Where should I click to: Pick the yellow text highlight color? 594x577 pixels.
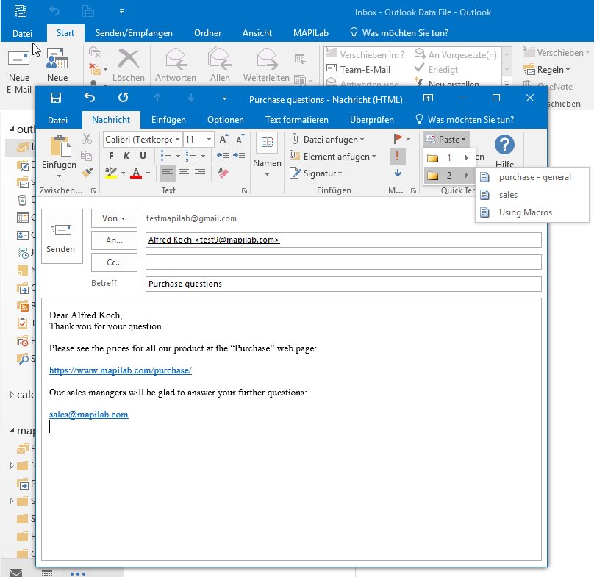click(x=110, y=173)
